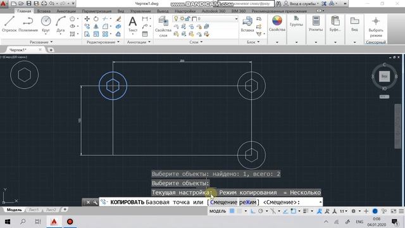Open the Главная ribbon tab
This screenshot has width=405, height=228.
24,11
